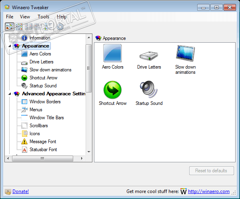Select Appearance node in the tree

[36, 46]
